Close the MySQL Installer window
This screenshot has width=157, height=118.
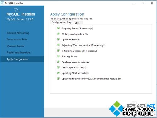152,3
